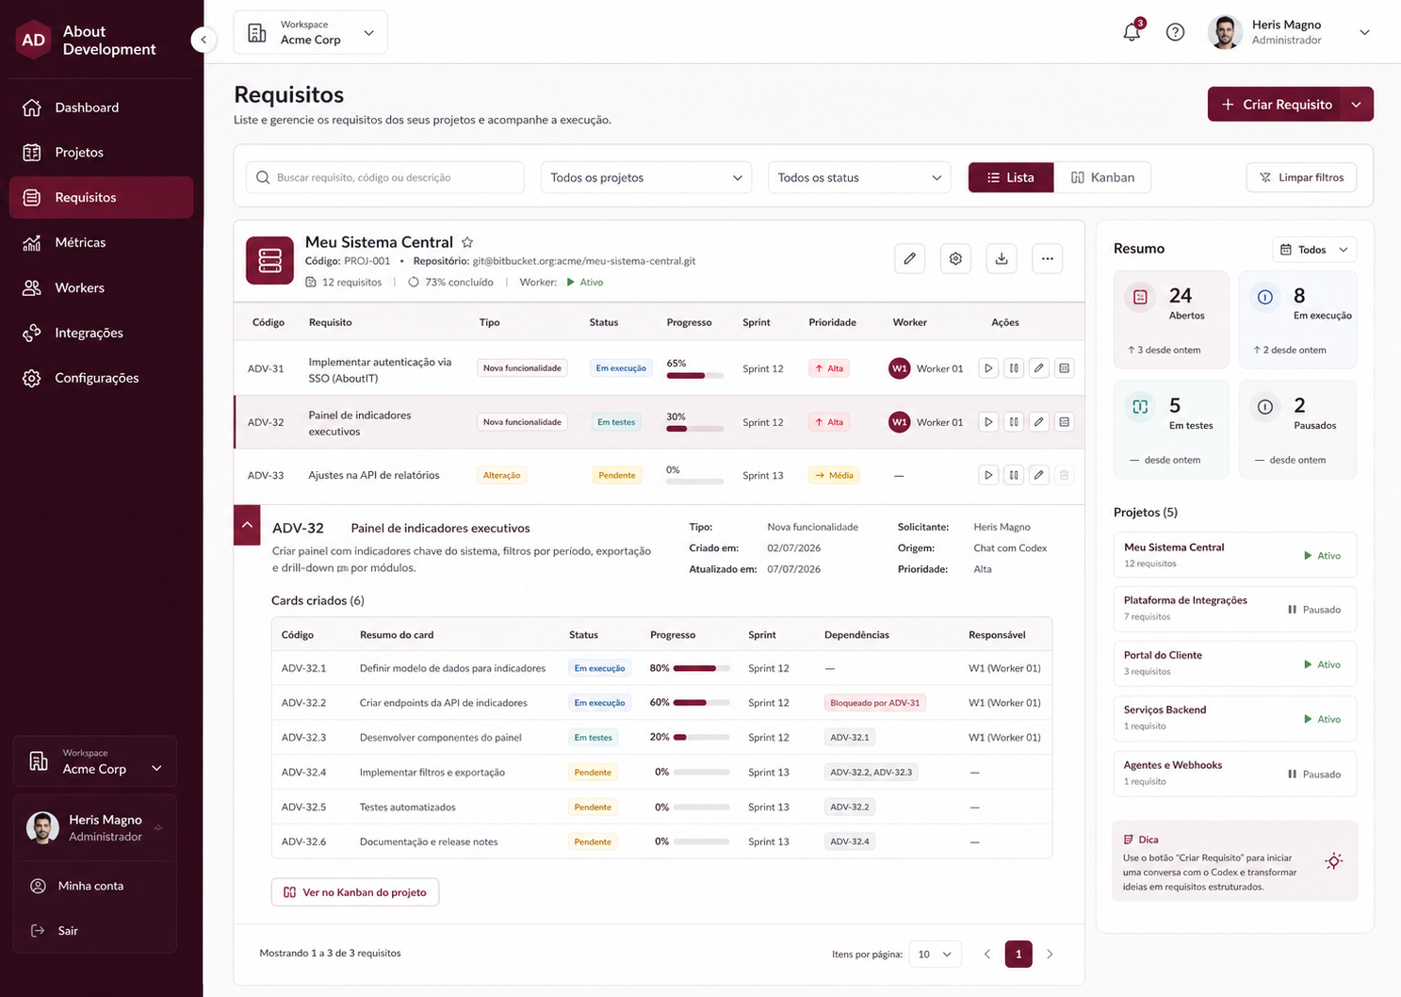This screenshot has height=997, width=1401.
Task: Open the notifications bell
Action: point(1132,32)
